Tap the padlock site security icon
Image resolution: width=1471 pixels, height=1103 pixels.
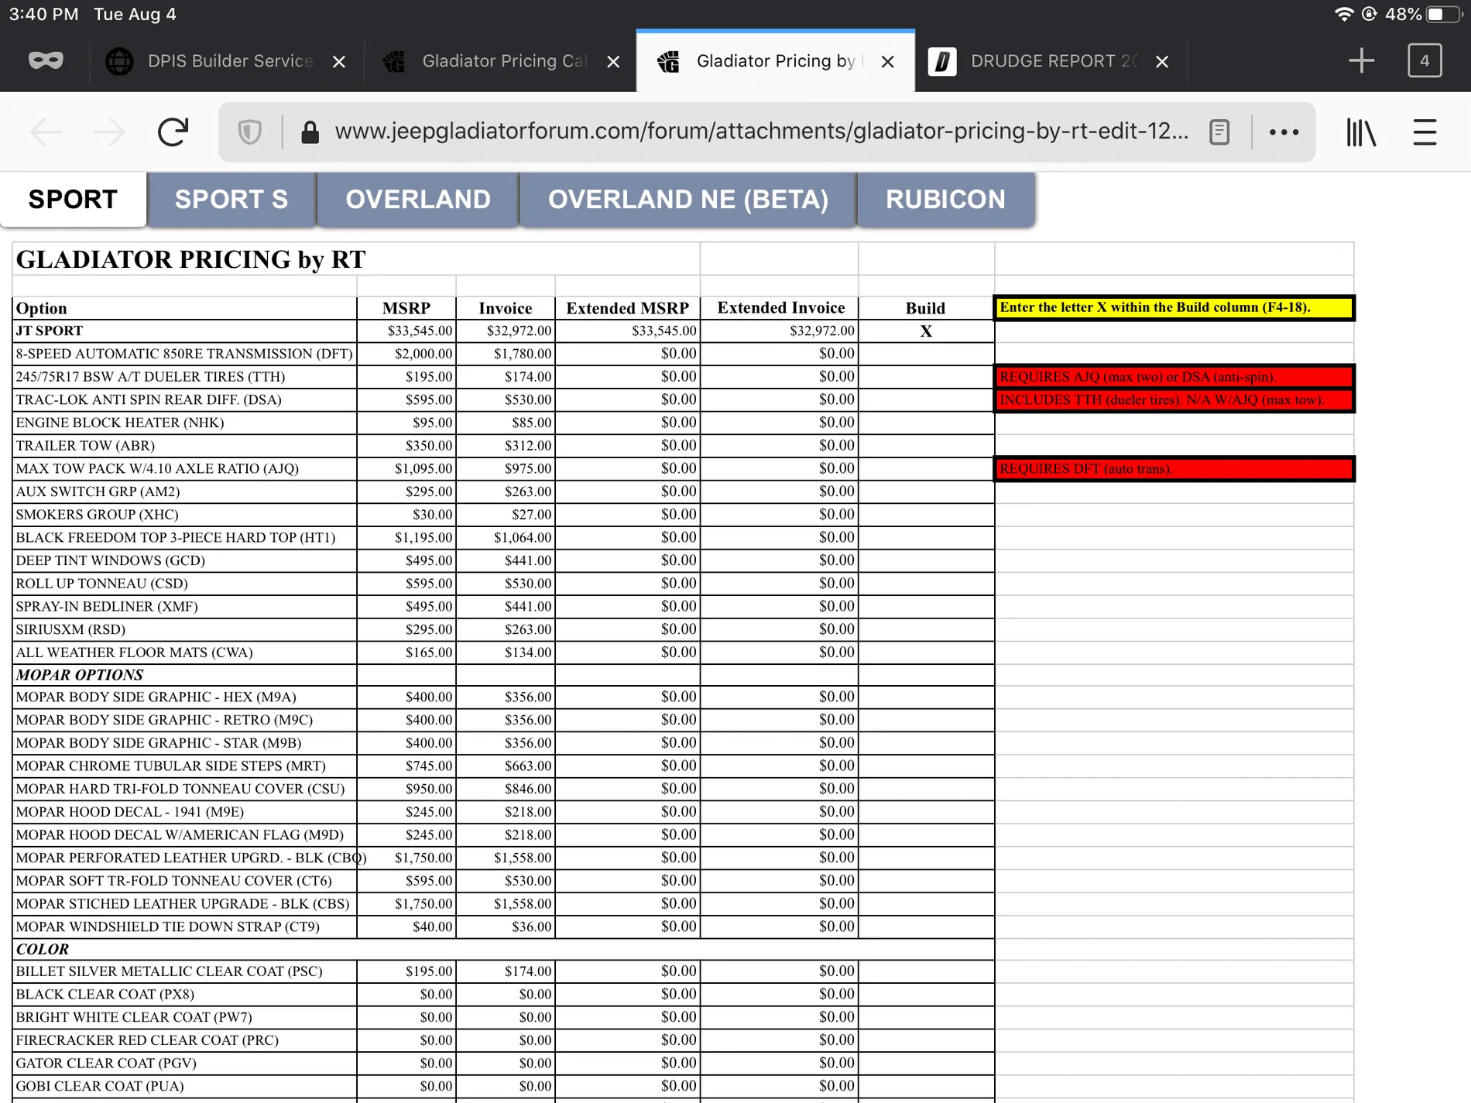click(x=310, y=132)
